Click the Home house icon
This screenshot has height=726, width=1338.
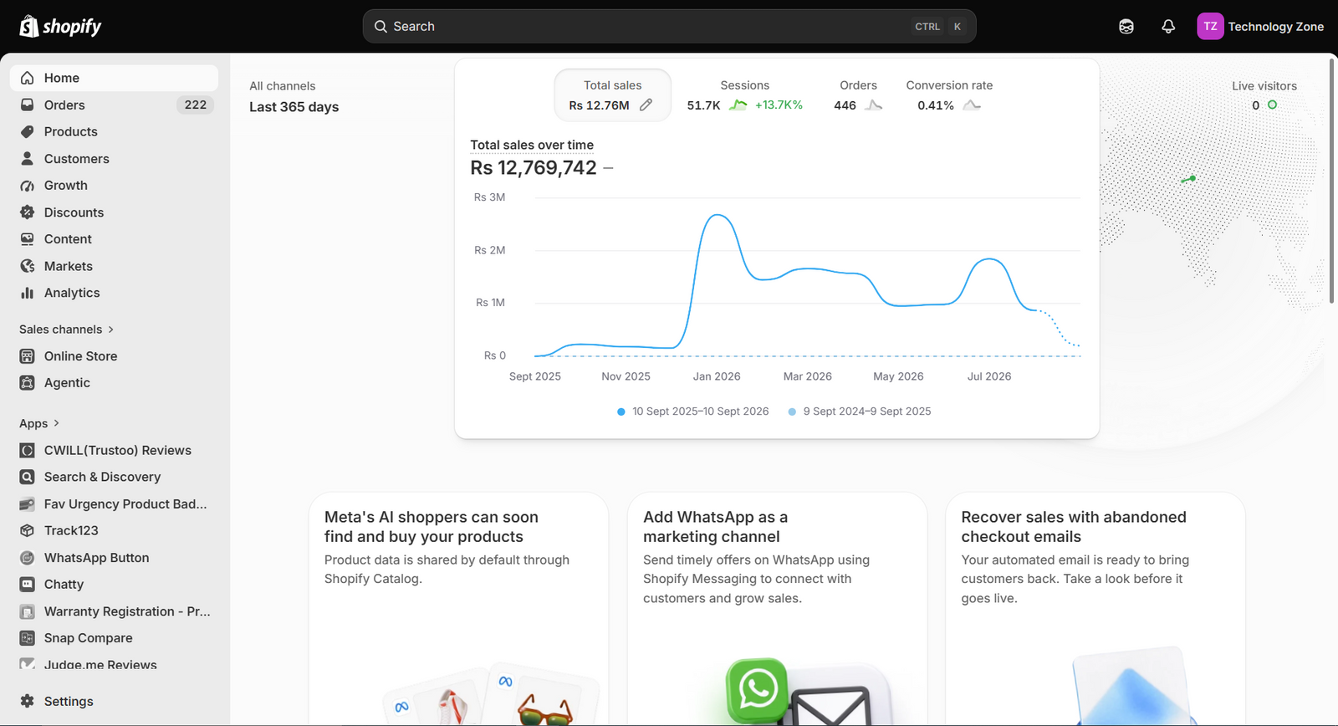tap(28, 78)
